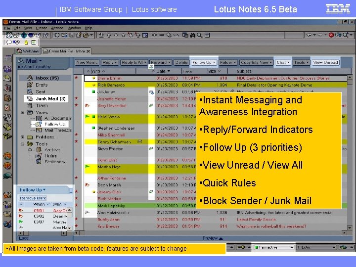Open the Copy Into New dropdown

click(256, 62)
